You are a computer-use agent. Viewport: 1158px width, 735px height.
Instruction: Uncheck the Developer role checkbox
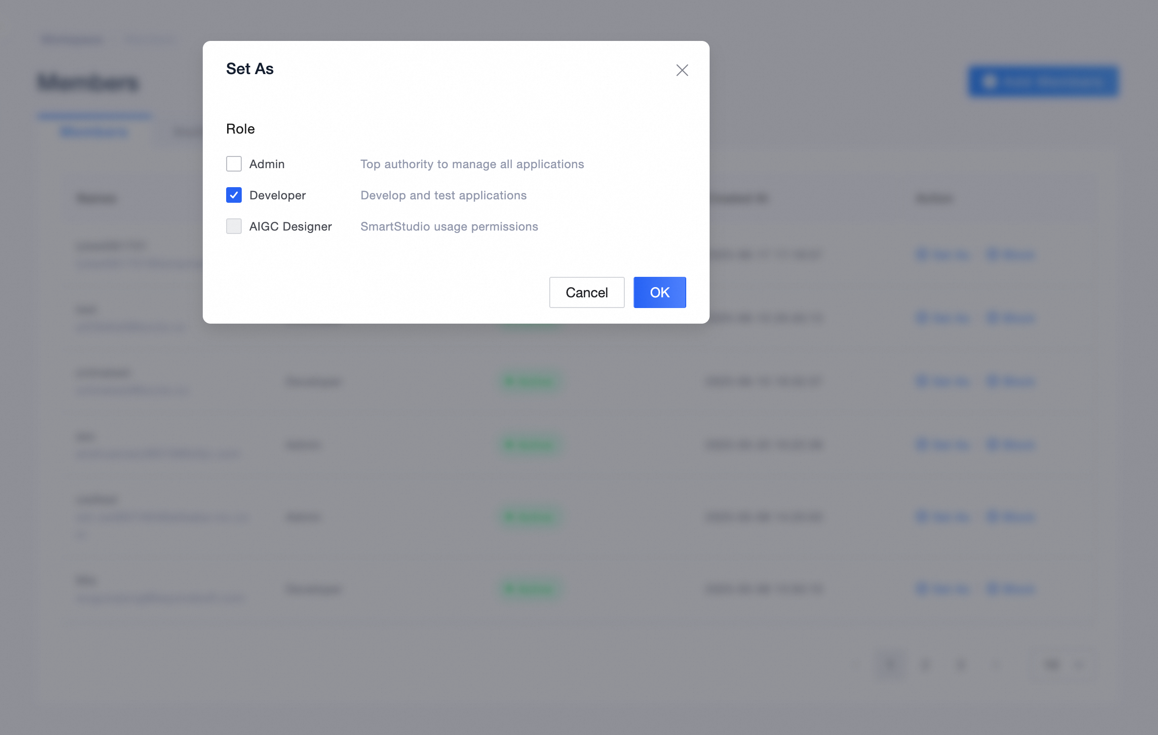(x=234, y=195)
